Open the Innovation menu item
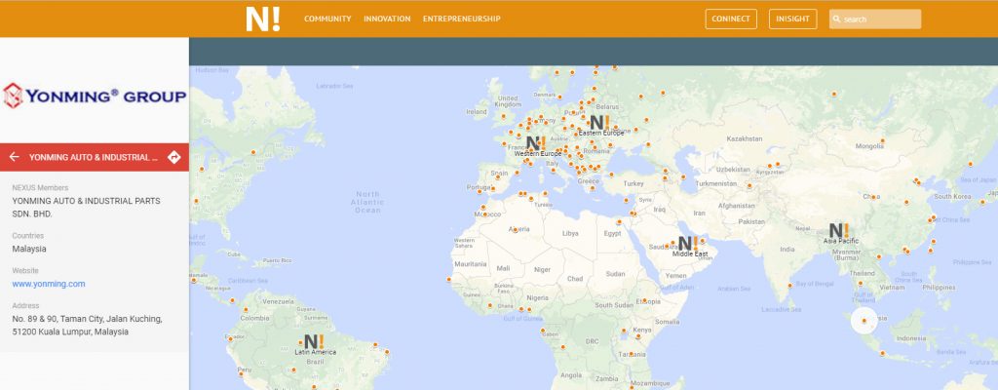Screen dimensions: 998x390 tap(387, 19)
